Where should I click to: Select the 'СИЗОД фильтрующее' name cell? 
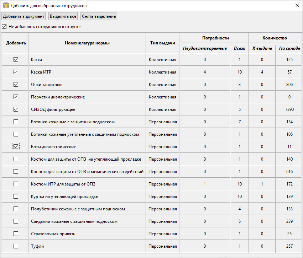click(x=87, y=109)
